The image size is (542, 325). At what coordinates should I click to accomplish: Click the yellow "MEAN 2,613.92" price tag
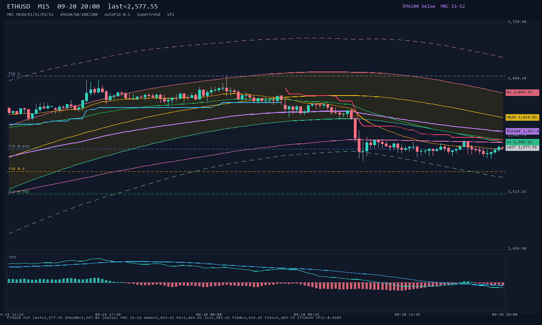point(522,117)
